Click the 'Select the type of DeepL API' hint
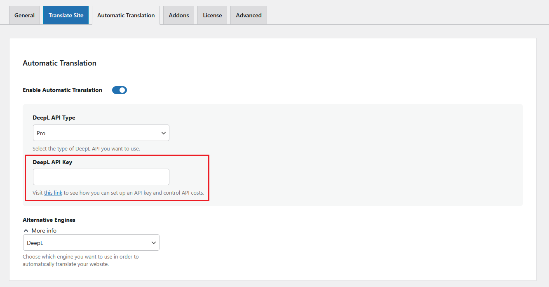Screen dimensions: 549x287 click(86, 148)
